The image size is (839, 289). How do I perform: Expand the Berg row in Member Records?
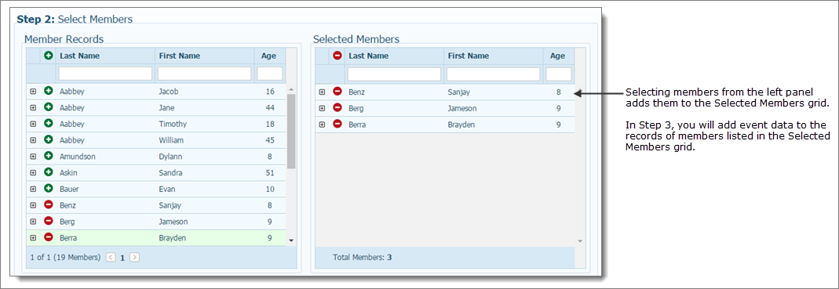(x=33, y=222)
